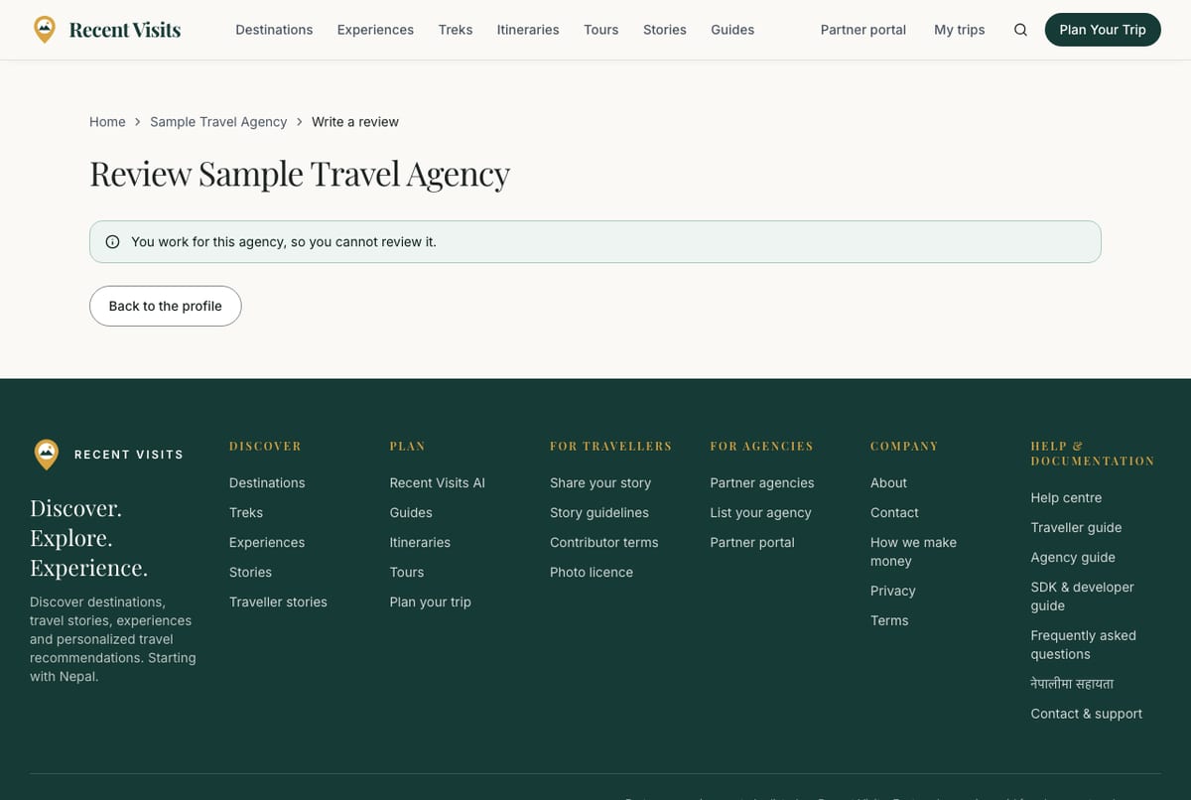The height and width of the screenshot is (800, 1191).
Task: Open the Photo licence link
Action: (x=592, y=572)
